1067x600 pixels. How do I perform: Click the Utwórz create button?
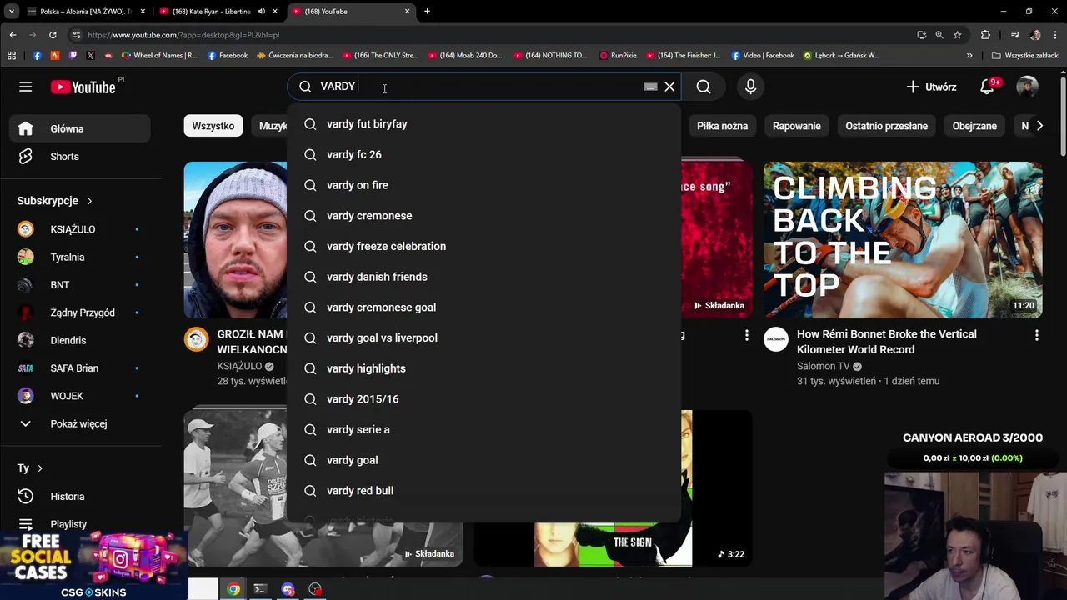(931, 87)
